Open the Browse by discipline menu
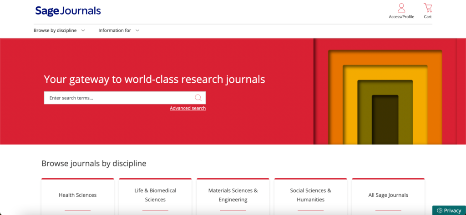The width and height of the screenshot is (466, 215). [55, 30]
